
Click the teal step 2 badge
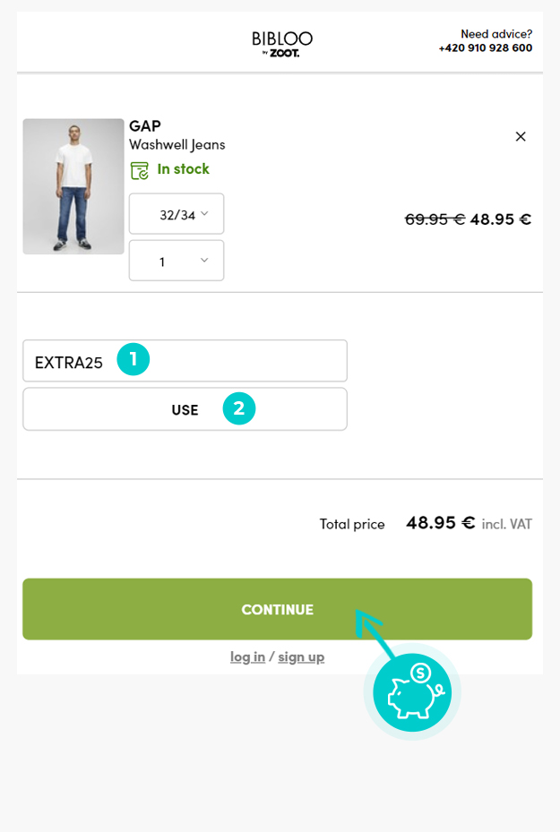click(239, 408)
